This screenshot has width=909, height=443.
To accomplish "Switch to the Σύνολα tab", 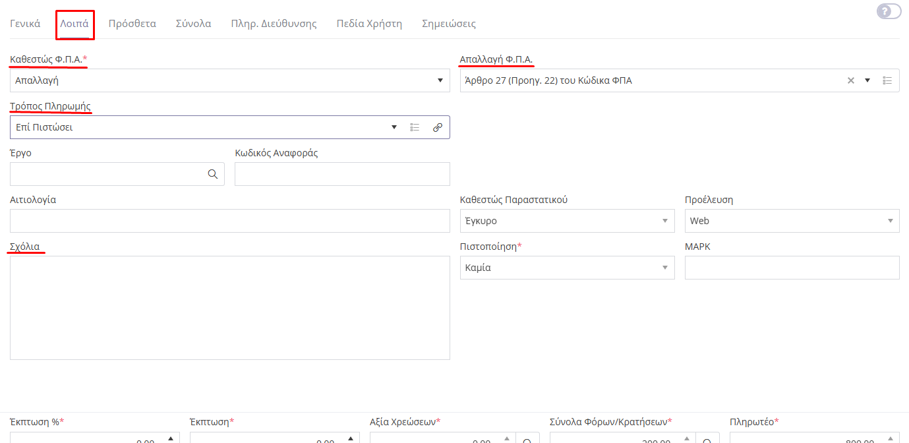I will point(193,24).
